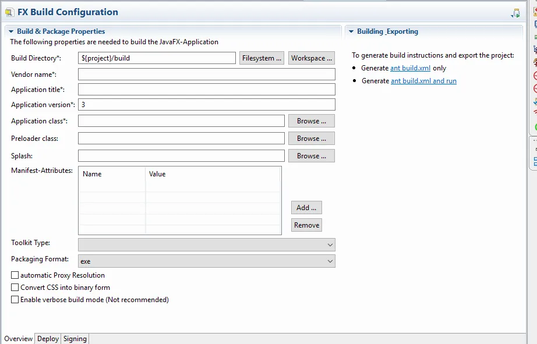Switch to the Deploy tab
This screenshot has height=344, width=537.
pos(48,339)
